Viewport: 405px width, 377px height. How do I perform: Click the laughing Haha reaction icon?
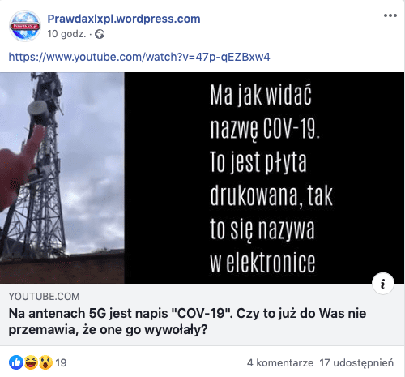pyautogui.click(x=31, y=362)
